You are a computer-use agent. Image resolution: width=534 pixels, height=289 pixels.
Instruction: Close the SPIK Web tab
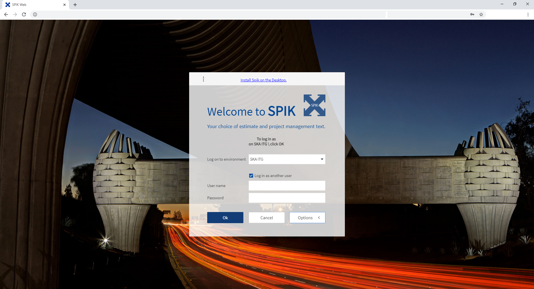[65, 5]
